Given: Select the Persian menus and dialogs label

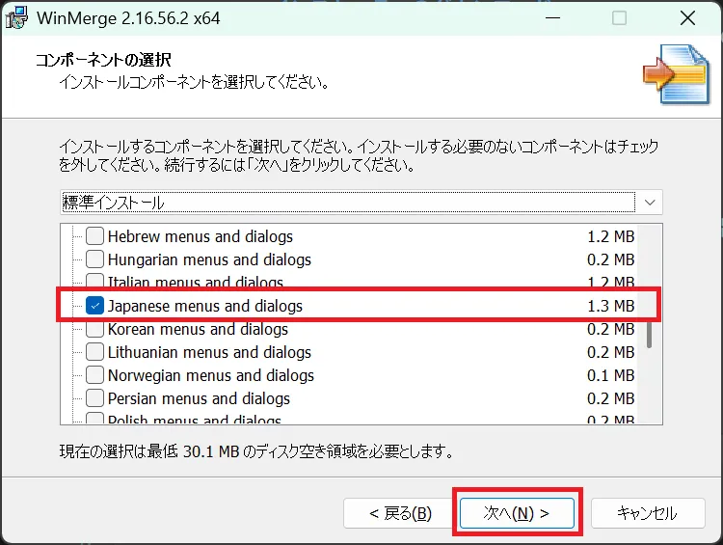Looking at the screenshot, I should tap(199, 398).
